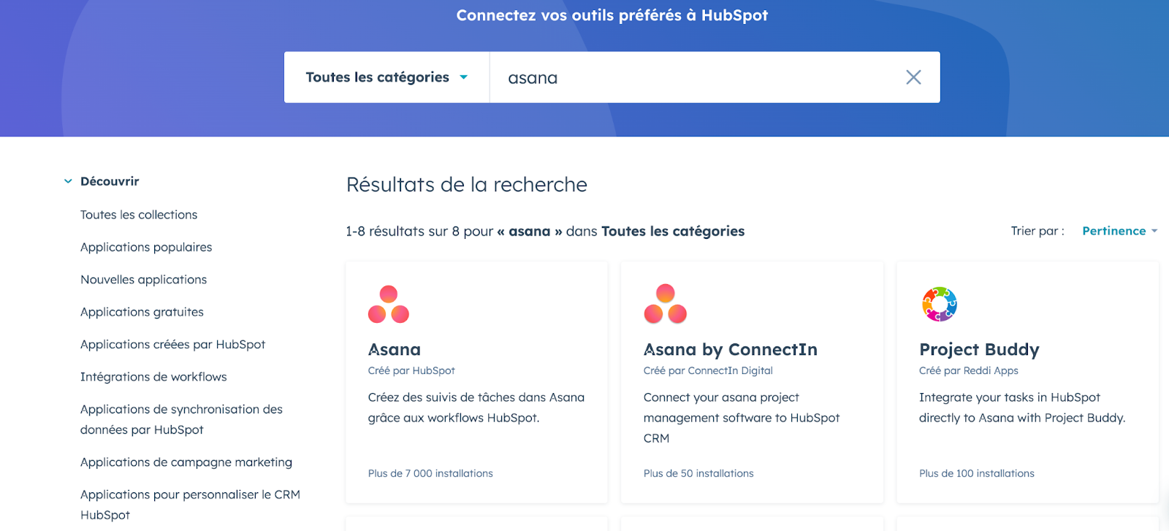Open the Asana app title link

click(x=395, y=350)
